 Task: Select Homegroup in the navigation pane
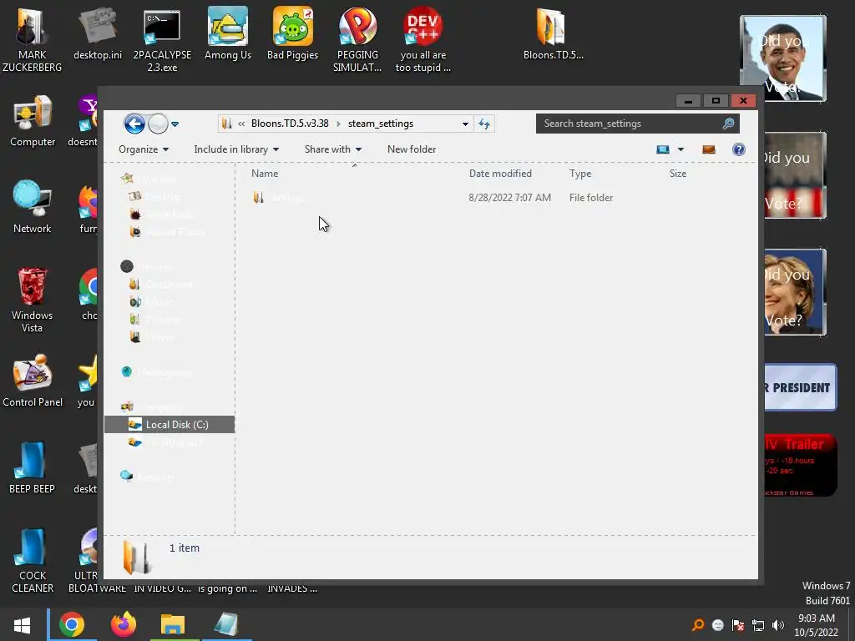tap(156, 372)
